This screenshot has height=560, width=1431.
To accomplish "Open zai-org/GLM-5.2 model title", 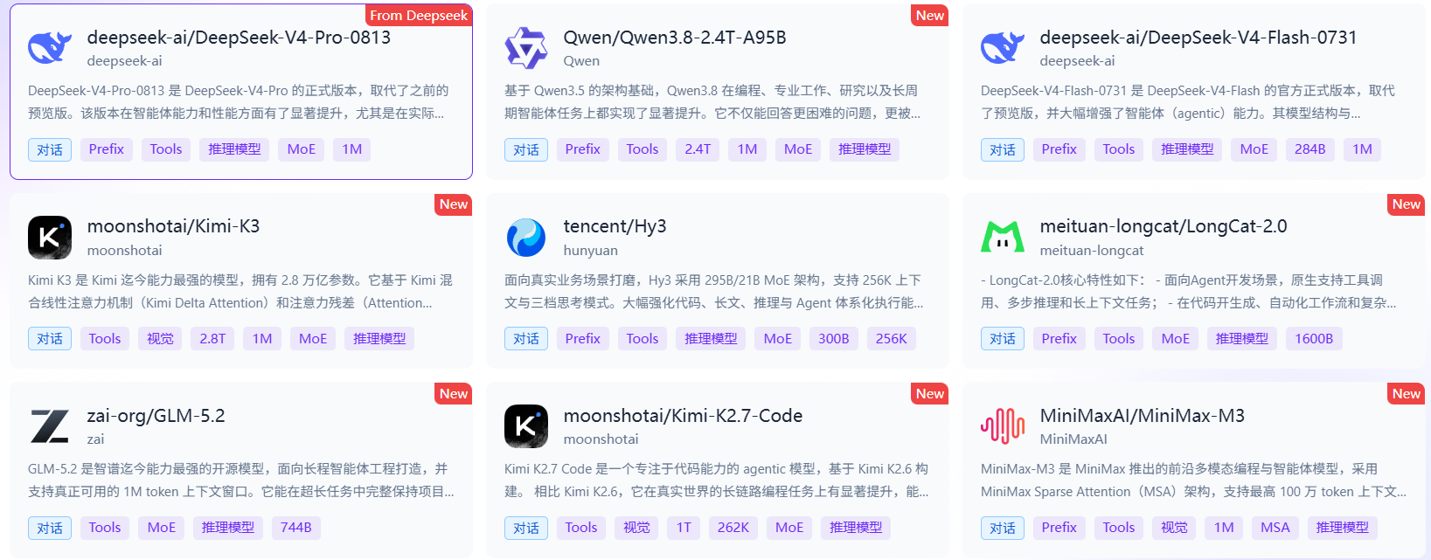I will click(156, 416).
